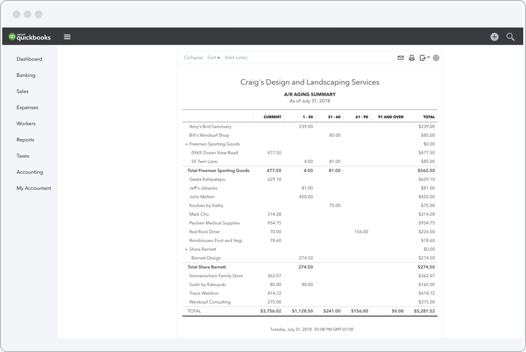Open report settings gear icon
Viewport: 526px width, 352px height.
[x=436, y=58]
